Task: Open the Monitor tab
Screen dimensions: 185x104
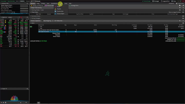Action: 33,3
